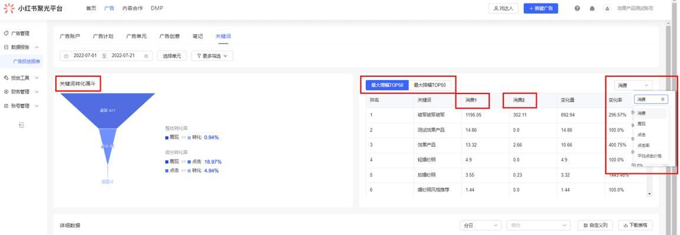The height and width of the screenshot is (235, 680).
Task: Open the 广告 top nav item
Action: click(109, 8)
